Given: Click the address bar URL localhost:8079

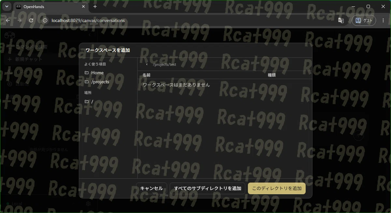Looking at the screenshot, I should (x=88, y=21).
